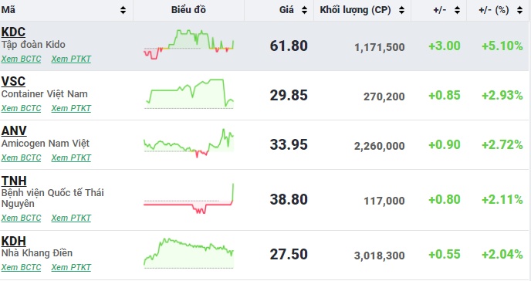The height and width of the screenshot is (281, 531).
Task: View Xem BCTC for KDC
Action: [21, 59]
